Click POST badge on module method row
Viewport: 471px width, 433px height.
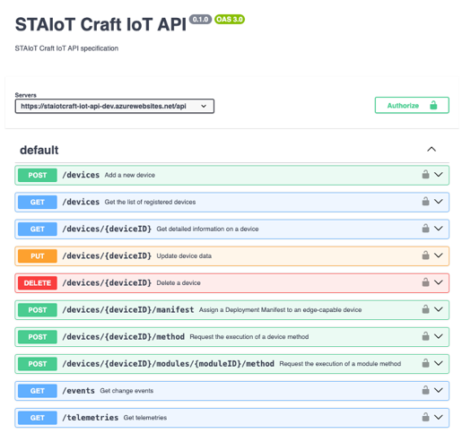[38, 364]
